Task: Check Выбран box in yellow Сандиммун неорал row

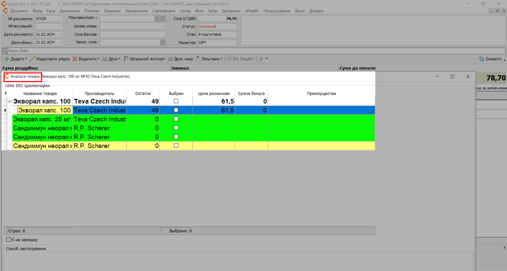Action: click(176, 146)
